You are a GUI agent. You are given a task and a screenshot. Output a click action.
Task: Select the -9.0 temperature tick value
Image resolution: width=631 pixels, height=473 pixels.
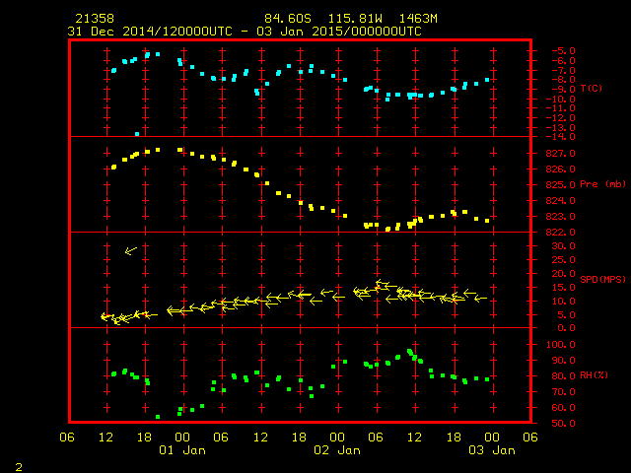[563, 90]
